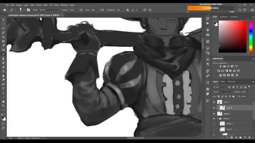
Task: Add Levels adjustment icon
Action: pos(224,66)
